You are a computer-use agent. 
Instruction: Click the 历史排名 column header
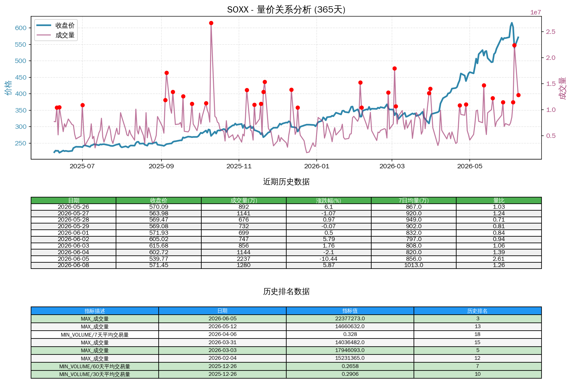(478, 311)
